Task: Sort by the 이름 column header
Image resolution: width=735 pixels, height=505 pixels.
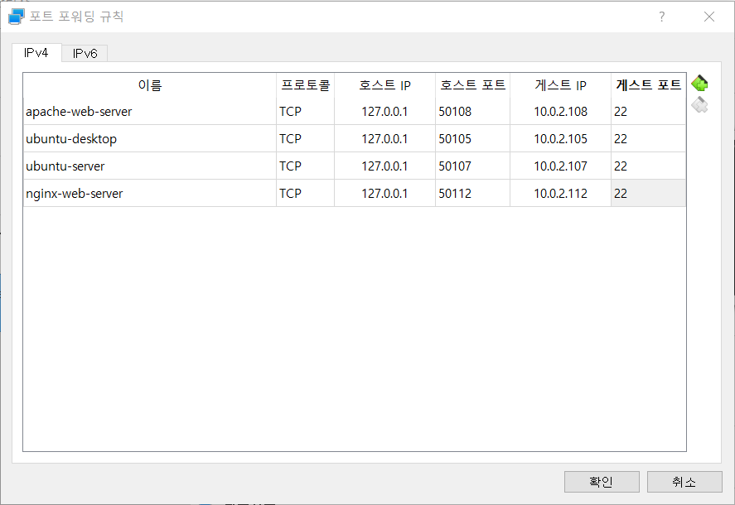Action: pyautogui.click(x=150, y=85)
